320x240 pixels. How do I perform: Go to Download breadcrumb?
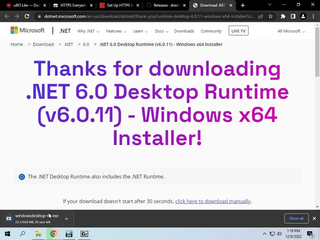(43, 44)
